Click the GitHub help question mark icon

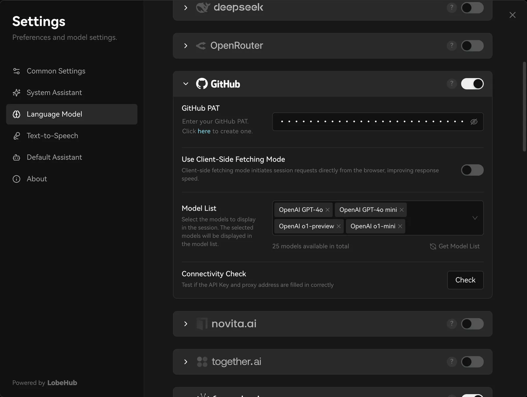tap(452, 83)
